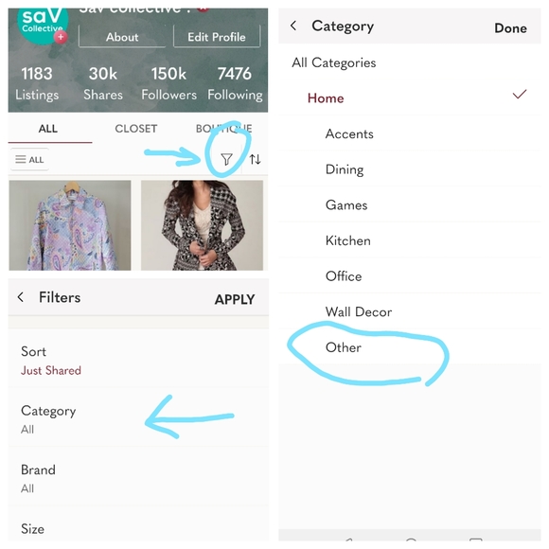Viewport: 549px width, 549px height.
Task: Go back using Category back arrow
Action: coord(293,26)
